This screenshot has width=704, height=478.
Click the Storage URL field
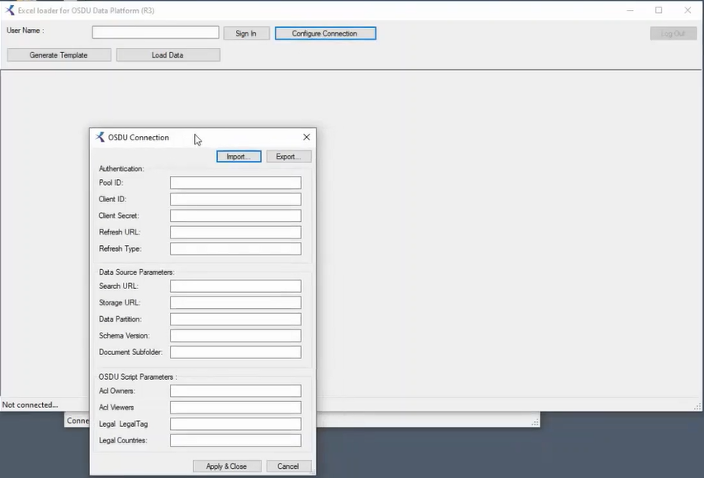(236, 303)
